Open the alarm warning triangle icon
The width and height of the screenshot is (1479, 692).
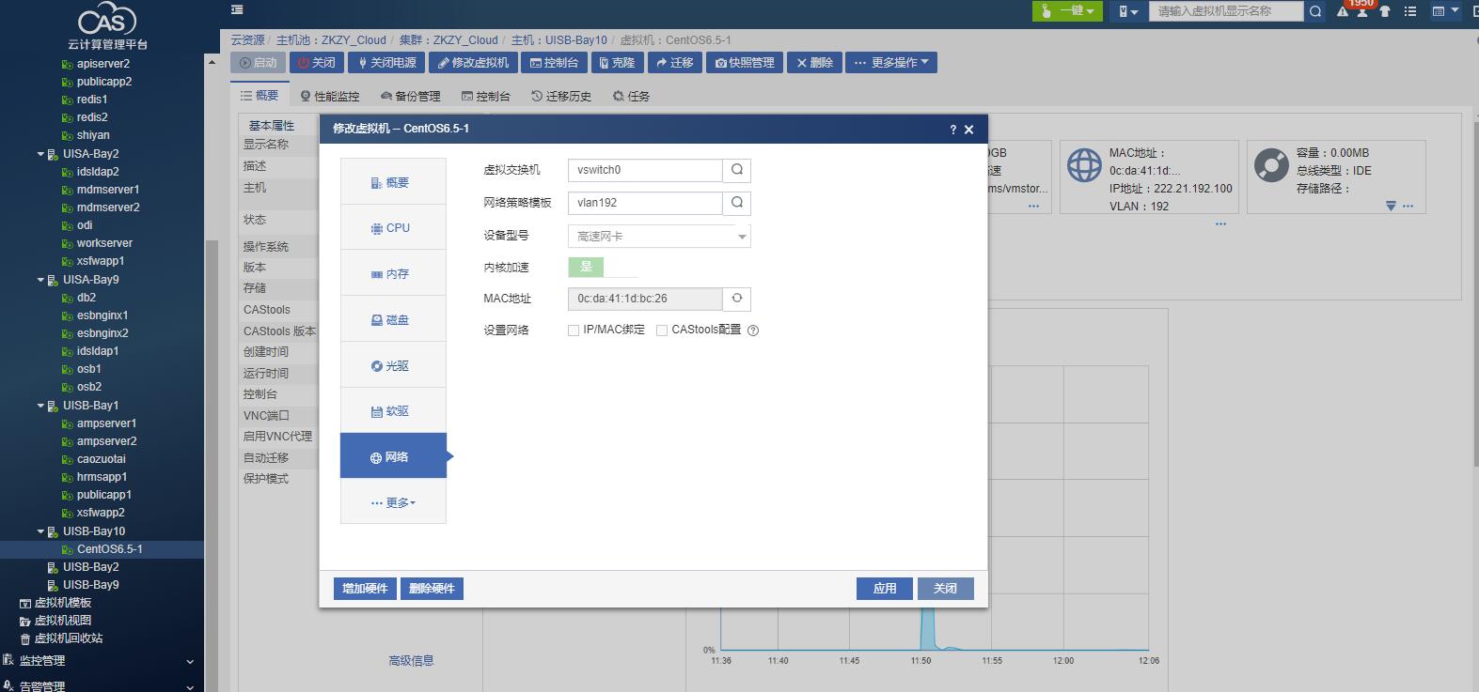coord(1343,12)
